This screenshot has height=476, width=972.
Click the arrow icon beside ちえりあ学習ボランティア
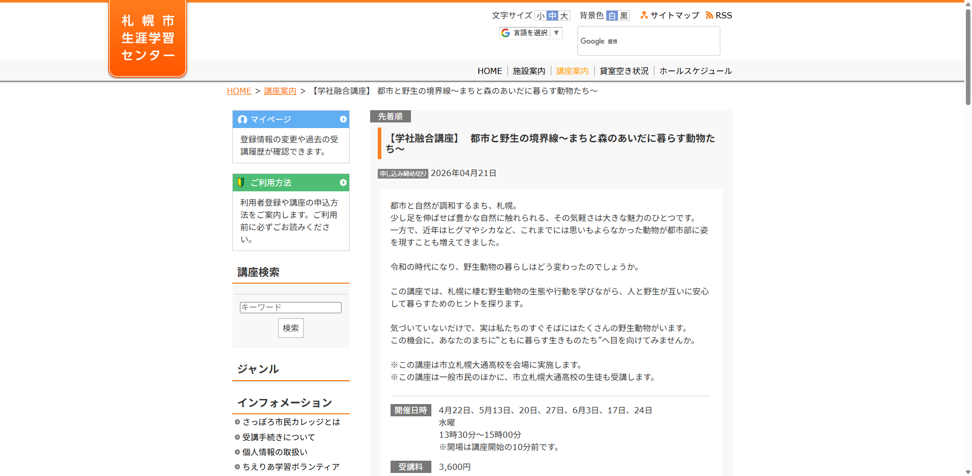click(237, 466)
